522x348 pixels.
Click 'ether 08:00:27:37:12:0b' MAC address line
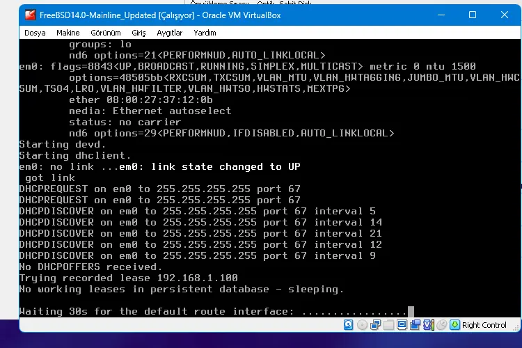tap(141, 100)
